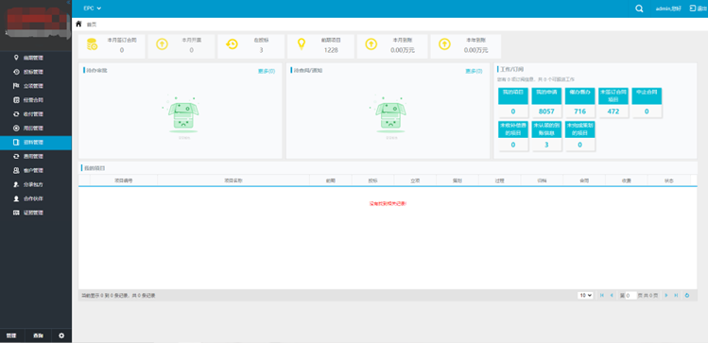Select the highlighted sidebar menu item
Screen dimensions: 708x343
point(36,143)
